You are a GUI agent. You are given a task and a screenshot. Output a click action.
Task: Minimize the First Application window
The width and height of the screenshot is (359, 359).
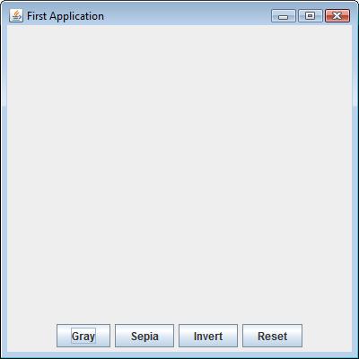pos(284,16)
